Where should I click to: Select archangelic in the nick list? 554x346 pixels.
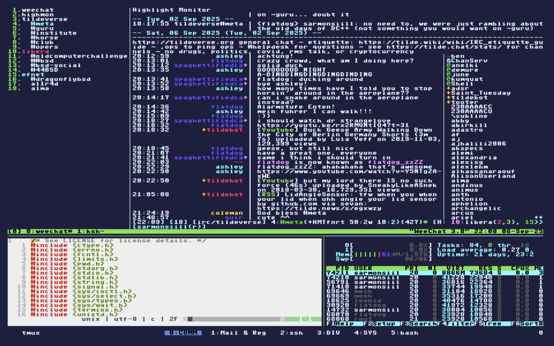(476, 208)
